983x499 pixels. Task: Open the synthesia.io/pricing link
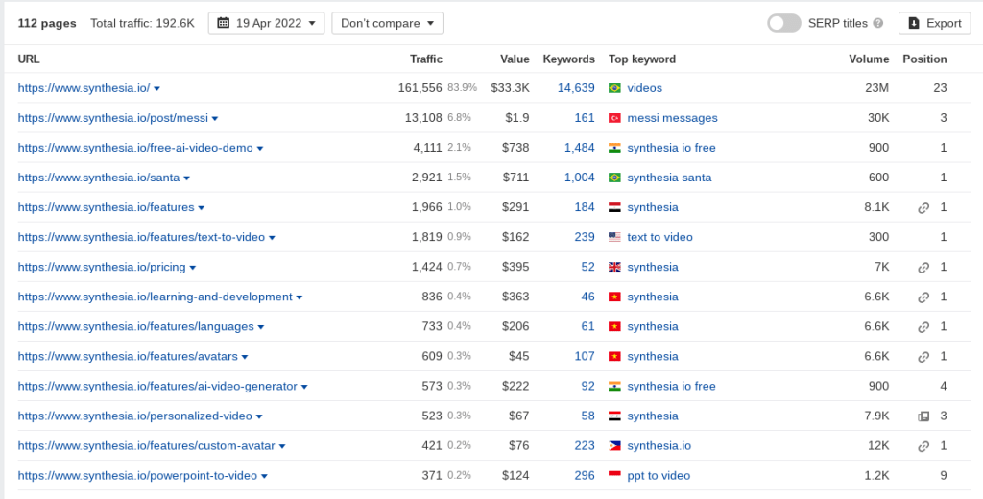coord(102,267)
